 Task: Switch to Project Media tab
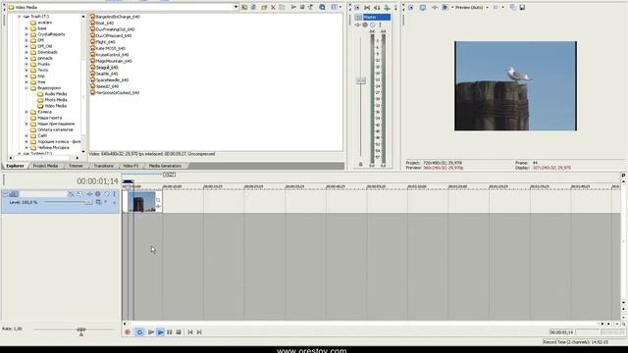click(45, 166)
